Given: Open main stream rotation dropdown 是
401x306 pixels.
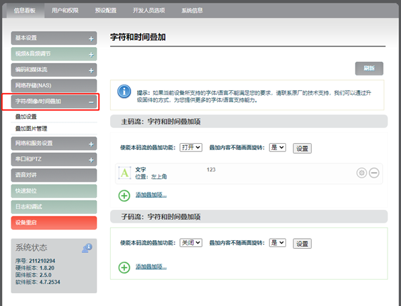Looking at the screenshot, I should coord(277,147).
